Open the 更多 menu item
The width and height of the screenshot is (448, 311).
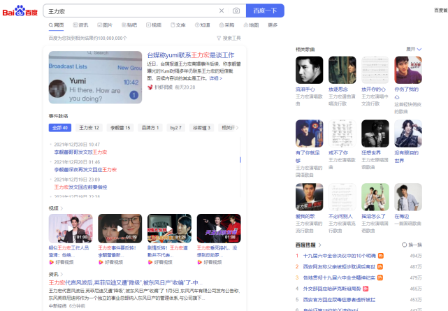(x=273, y=25)
